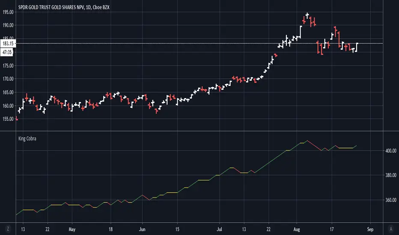Toggle the auto-scale A button
The image size is (399, 235).
(x=391, y=229)
